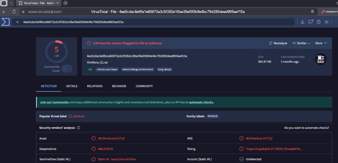Click the site padlock icon

click(x=23, y=12)
